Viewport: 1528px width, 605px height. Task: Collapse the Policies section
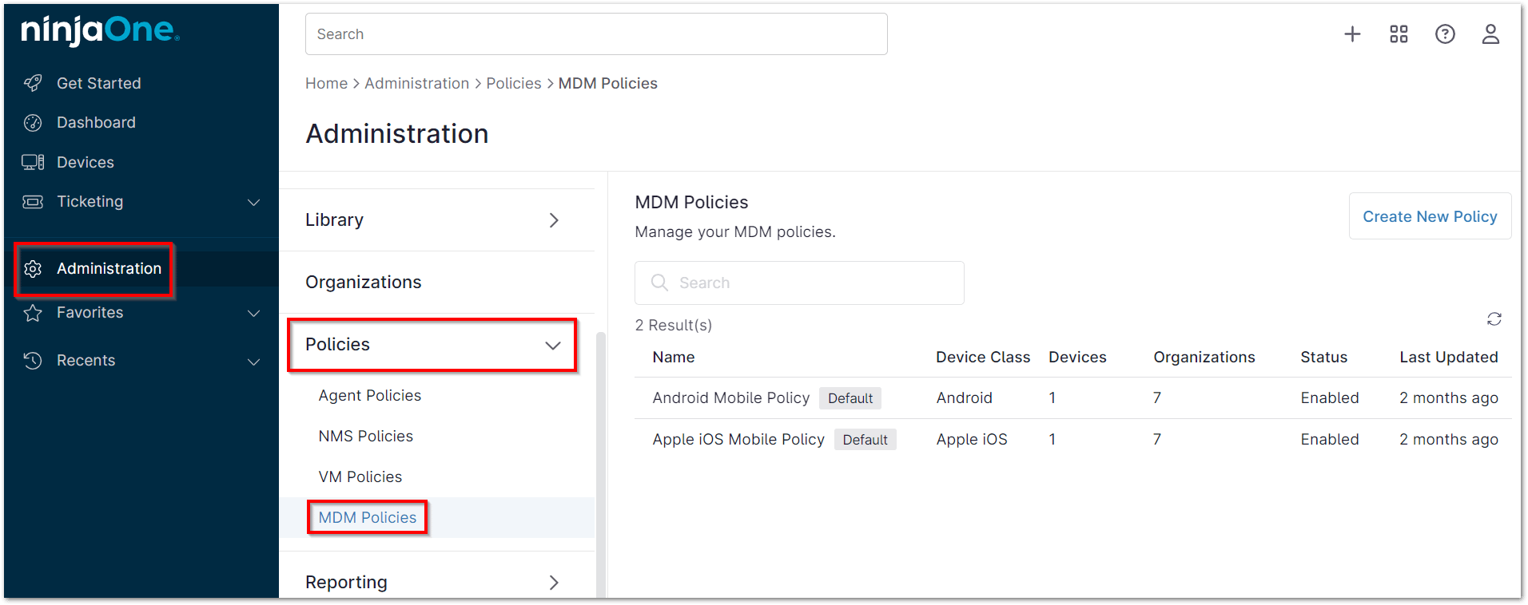point(553,345)
